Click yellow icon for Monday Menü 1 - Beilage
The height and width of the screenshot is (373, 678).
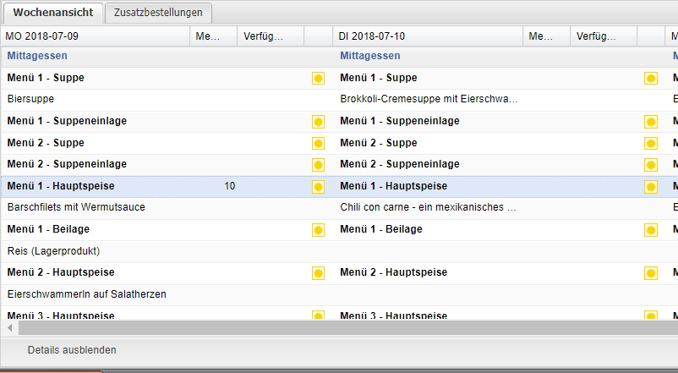click(318, 229)
